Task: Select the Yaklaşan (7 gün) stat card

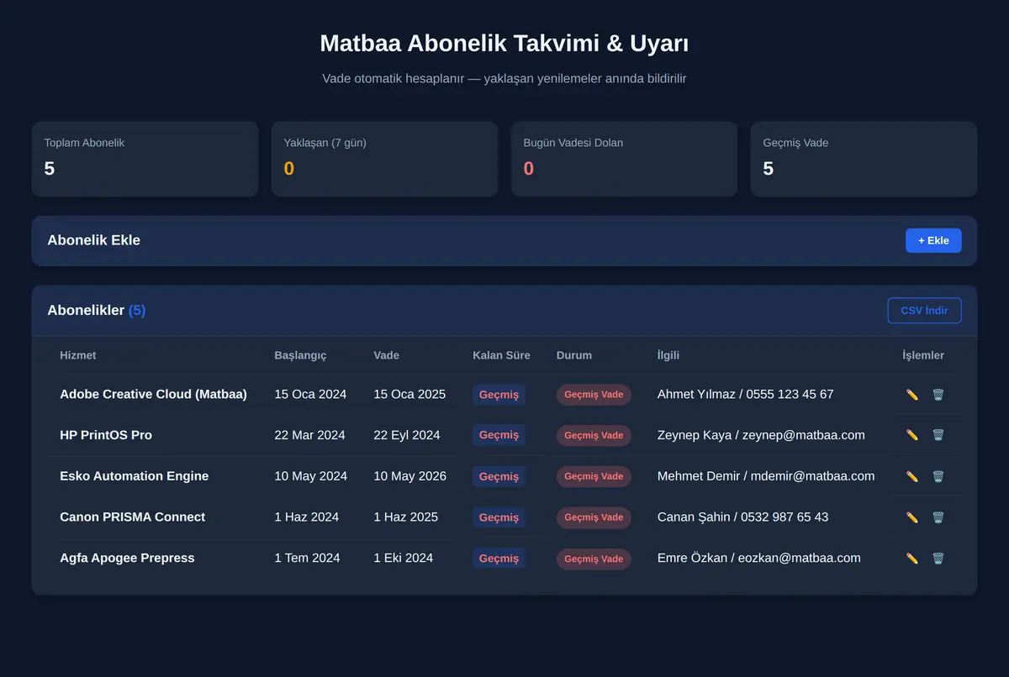Action: 384,159
